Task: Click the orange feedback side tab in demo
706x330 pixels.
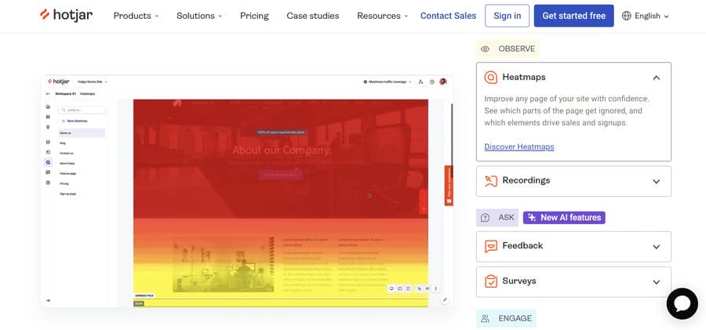Action: click(449, 186)
